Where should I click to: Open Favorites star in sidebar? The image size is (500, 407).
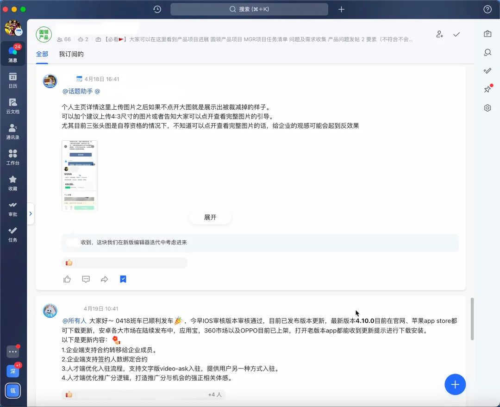coord(13,182)
